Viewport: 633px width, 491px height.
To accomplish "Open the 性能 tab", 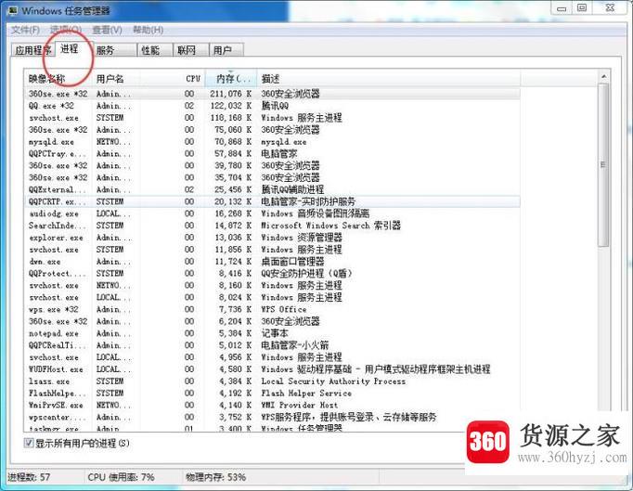I will (155, 50).
